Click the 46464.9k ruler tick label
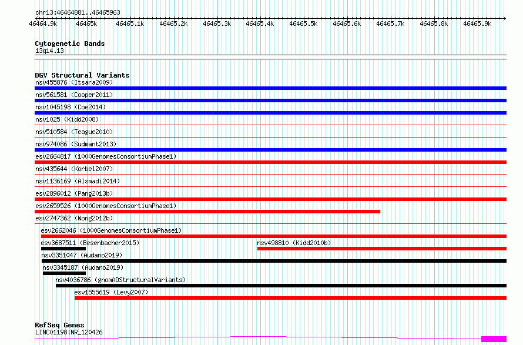This screenshot has height=345, width=523. (x=43, y=24)
